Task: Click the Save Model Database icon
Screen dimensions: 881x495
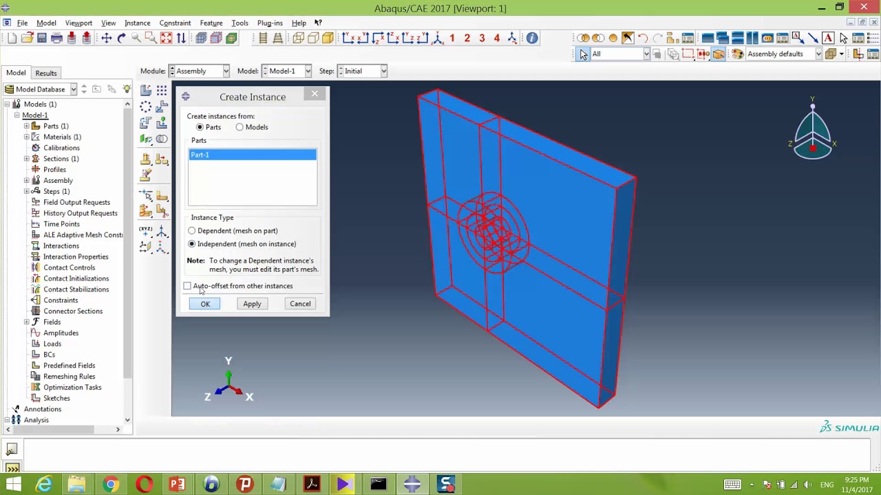Action: click(x=42, y=38)
